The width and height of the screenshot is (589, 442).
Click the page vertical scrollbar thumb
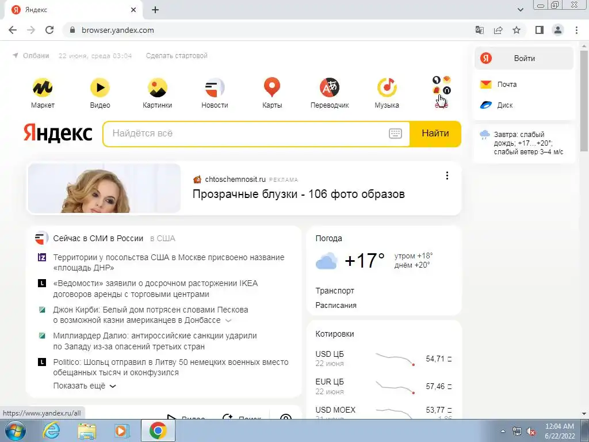point(584,101)
